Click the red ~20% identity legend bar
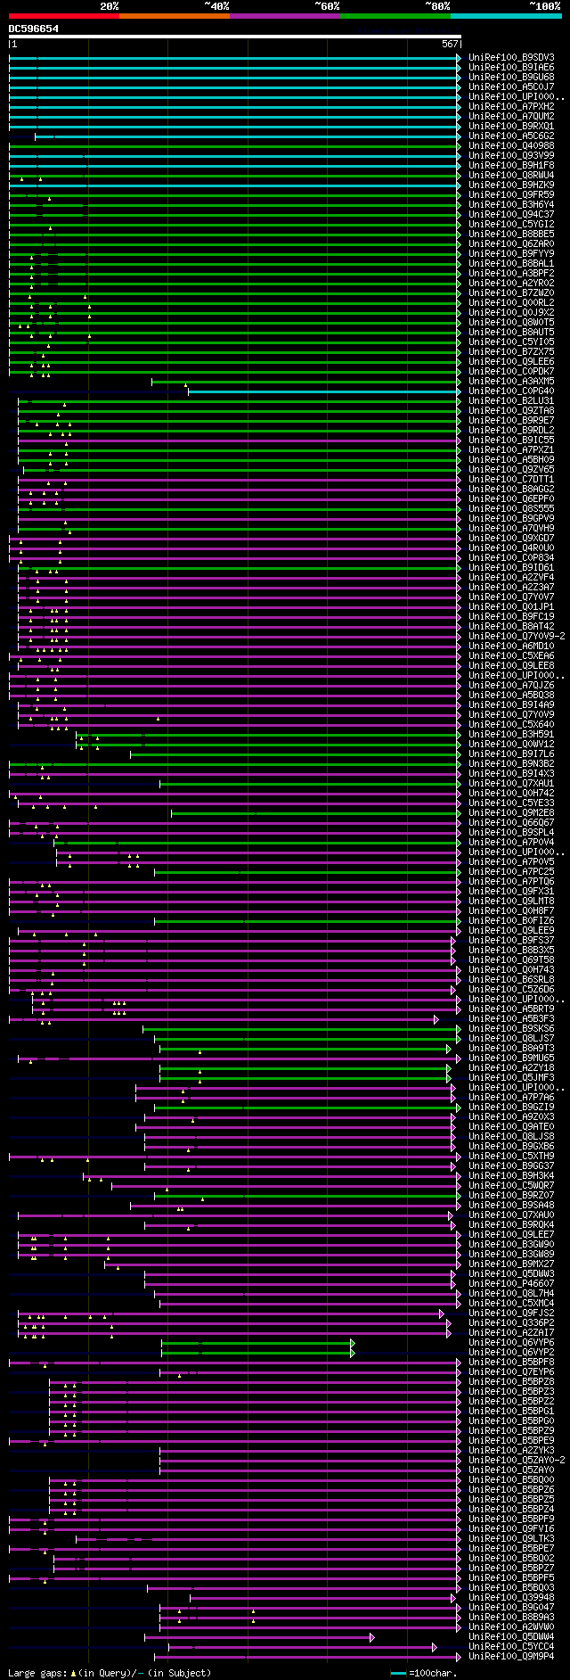570x1680 pixels. click(x=63, y=16)
